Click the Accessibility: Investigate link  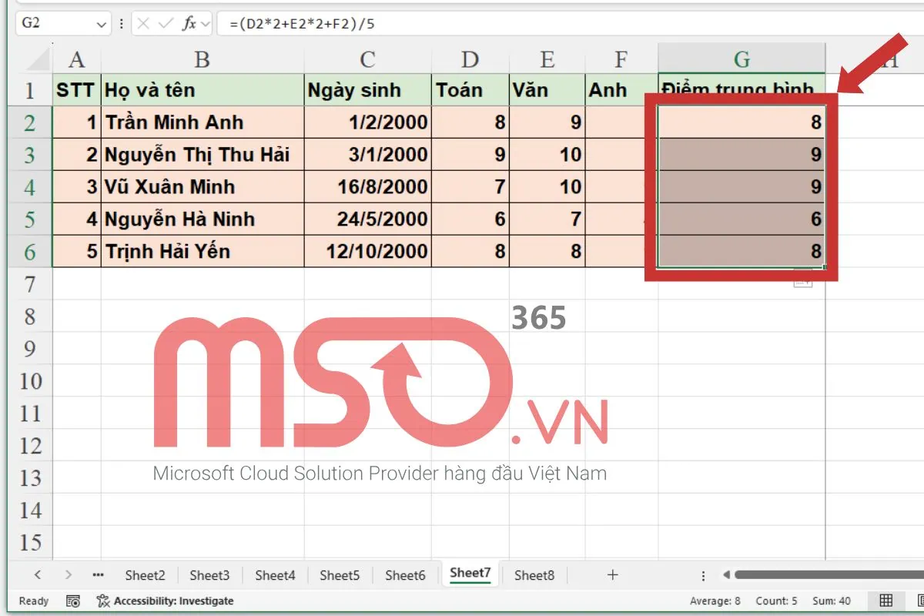pyautogui.click(x=173, y=601)
